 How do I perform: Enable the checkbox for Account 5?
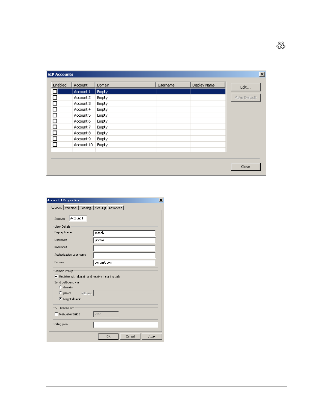pyautogui.click(x=55, y=115)
